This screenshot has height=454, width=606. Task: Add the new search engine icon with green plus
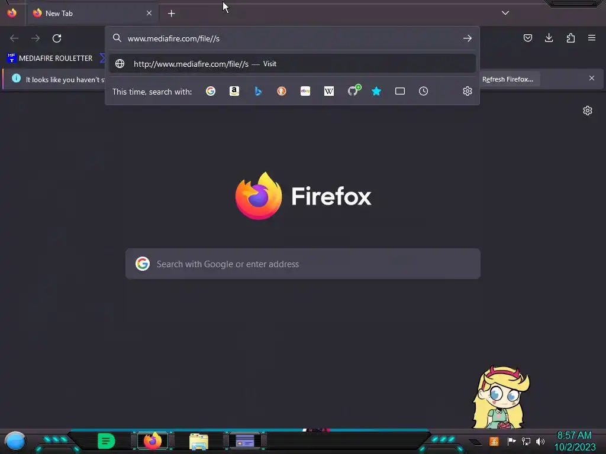(x=354, y=90)
